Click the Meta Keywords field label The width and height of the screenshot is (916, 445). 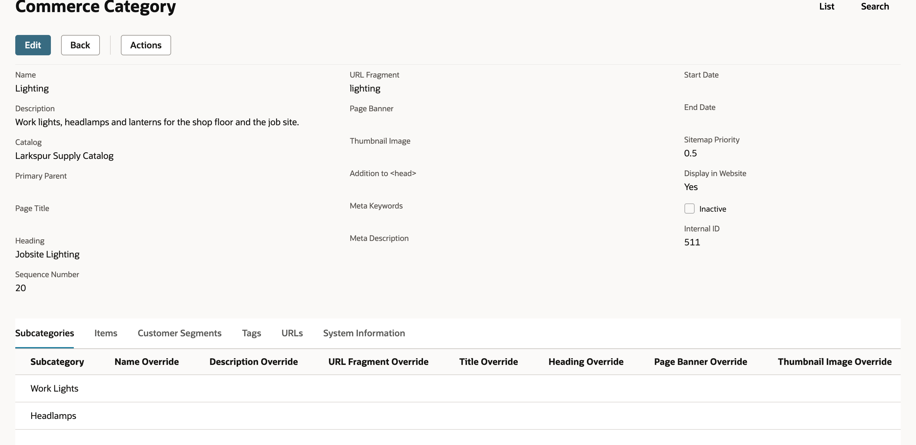point(376,206)
